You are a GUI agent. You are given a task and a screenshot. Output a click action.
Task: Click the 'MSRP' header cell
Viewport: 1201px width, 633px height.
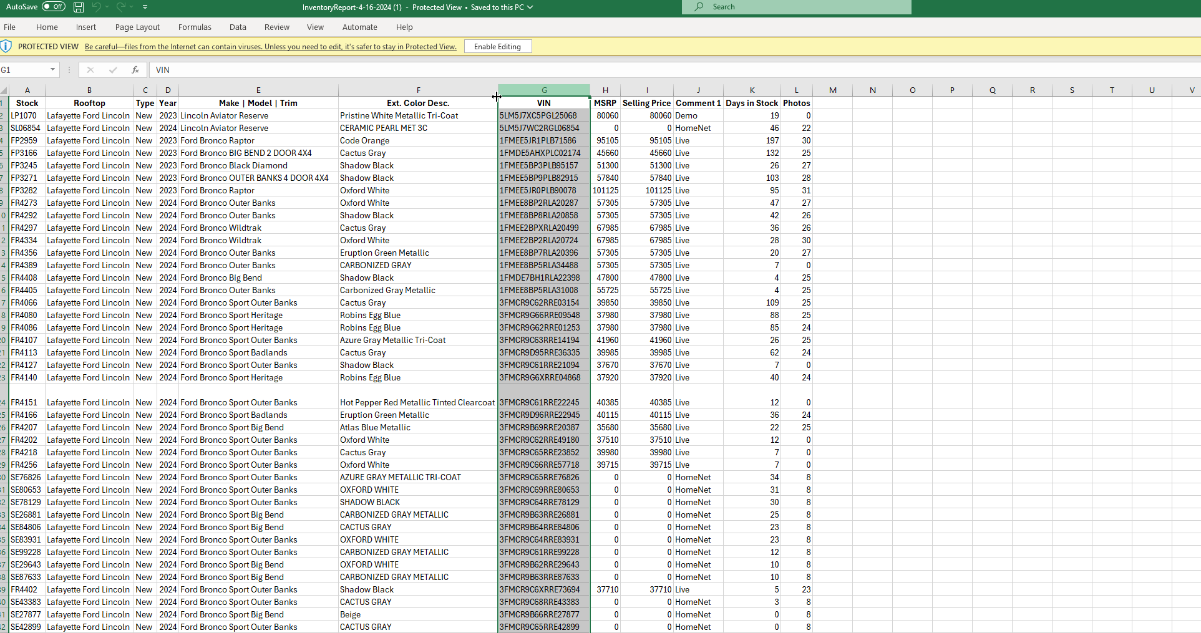[x=605, y=103]
